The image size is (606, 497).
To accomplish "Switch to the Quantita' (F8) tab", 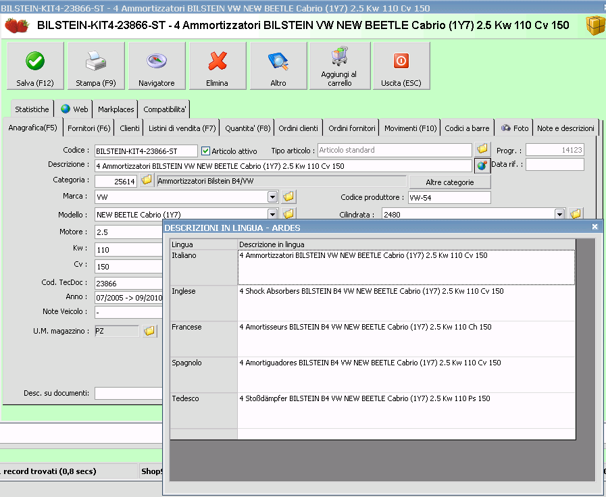I will tap(248, 128).
